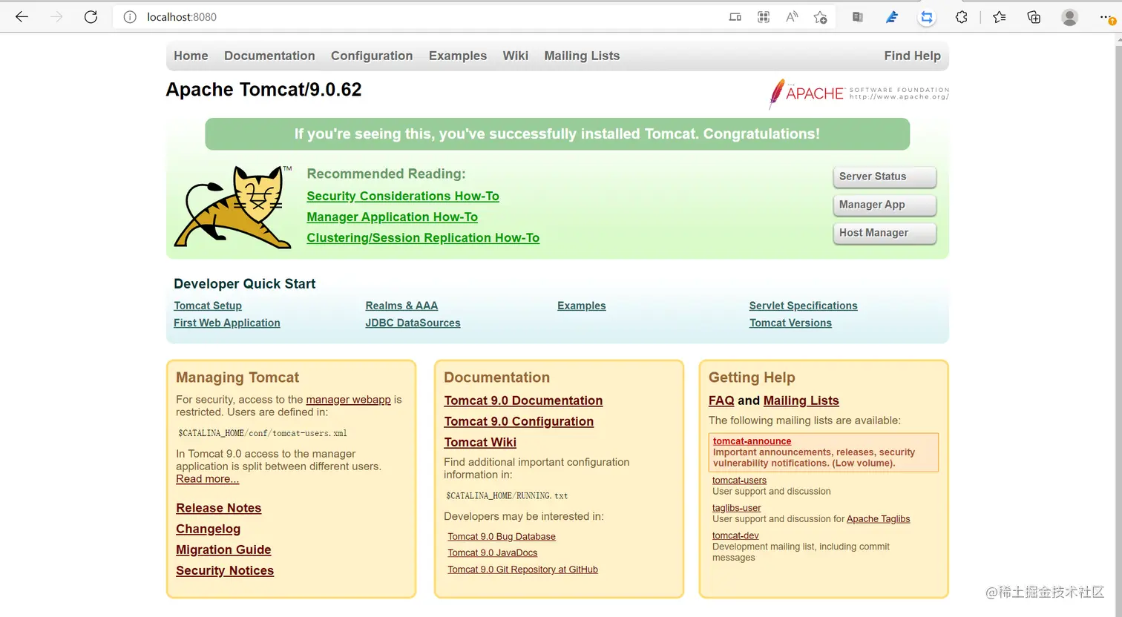The height and width of the screenshot is (617, 1122).
Task: Open the browser Settings and more menu
Action: click(1106, 17)
